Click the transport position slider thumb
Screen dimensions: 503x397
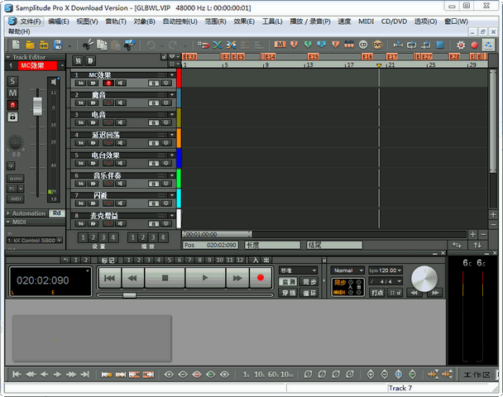[x=129, y=295]
